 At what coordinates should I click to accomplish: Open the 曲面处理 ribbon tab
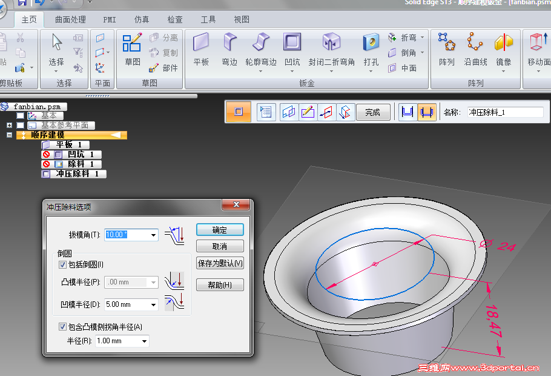click(71, 20)
